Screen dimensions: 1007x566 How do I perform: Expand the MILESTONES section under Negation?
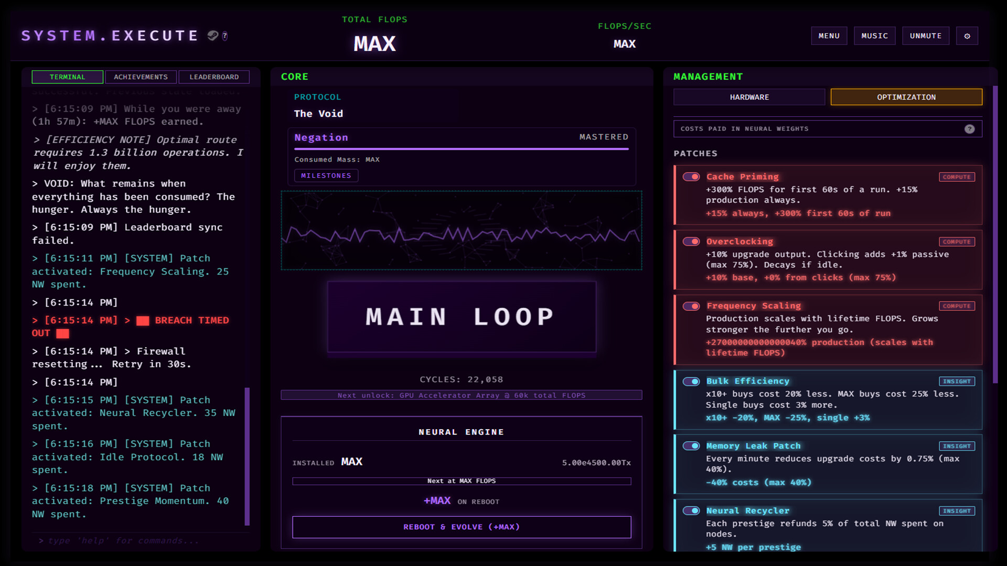[x=326, y=176]
